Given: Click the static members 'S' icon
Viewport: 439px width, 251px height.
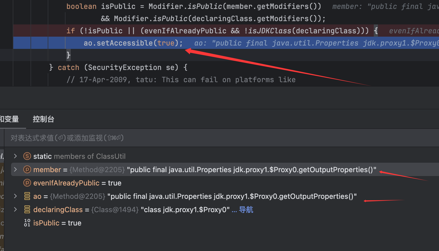Looking at the screenshot, I should [27, 156].
